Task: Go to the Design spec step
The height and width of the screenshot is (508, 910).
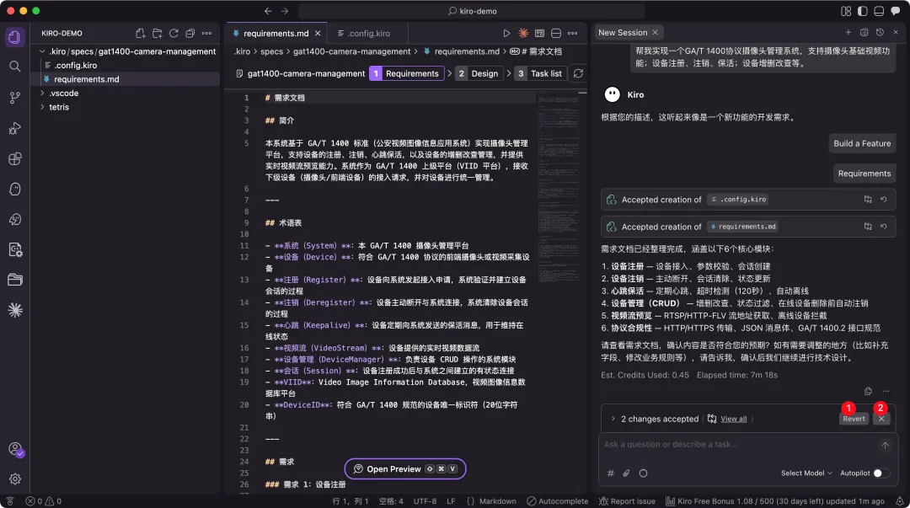Action: pos(479,73)
